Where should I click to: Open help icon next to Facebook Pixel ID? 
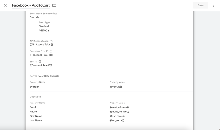[x=51, y=51]
